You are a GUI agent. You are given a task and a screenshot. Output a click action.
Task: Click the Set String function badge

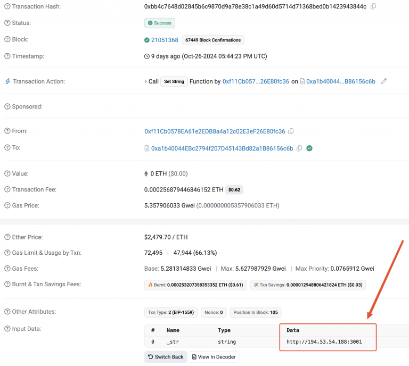pos(174,82)
